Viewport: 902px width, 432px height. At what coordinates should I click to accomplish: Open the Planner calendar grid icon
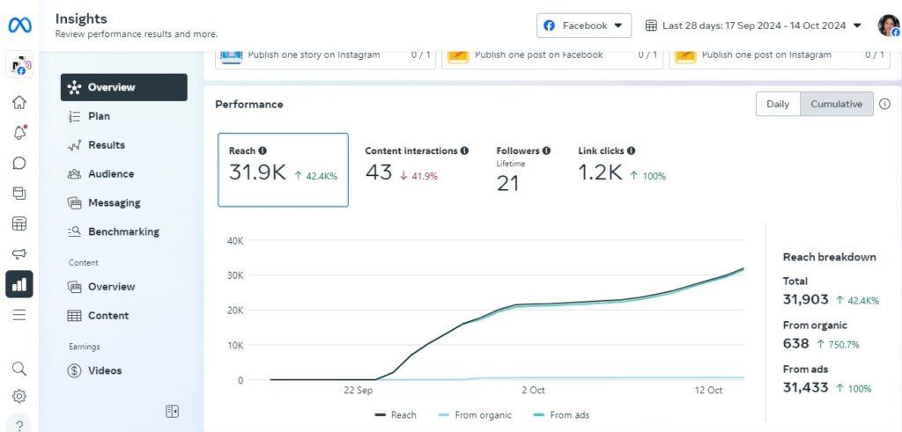pyautogui.click(x=18, y=223)
